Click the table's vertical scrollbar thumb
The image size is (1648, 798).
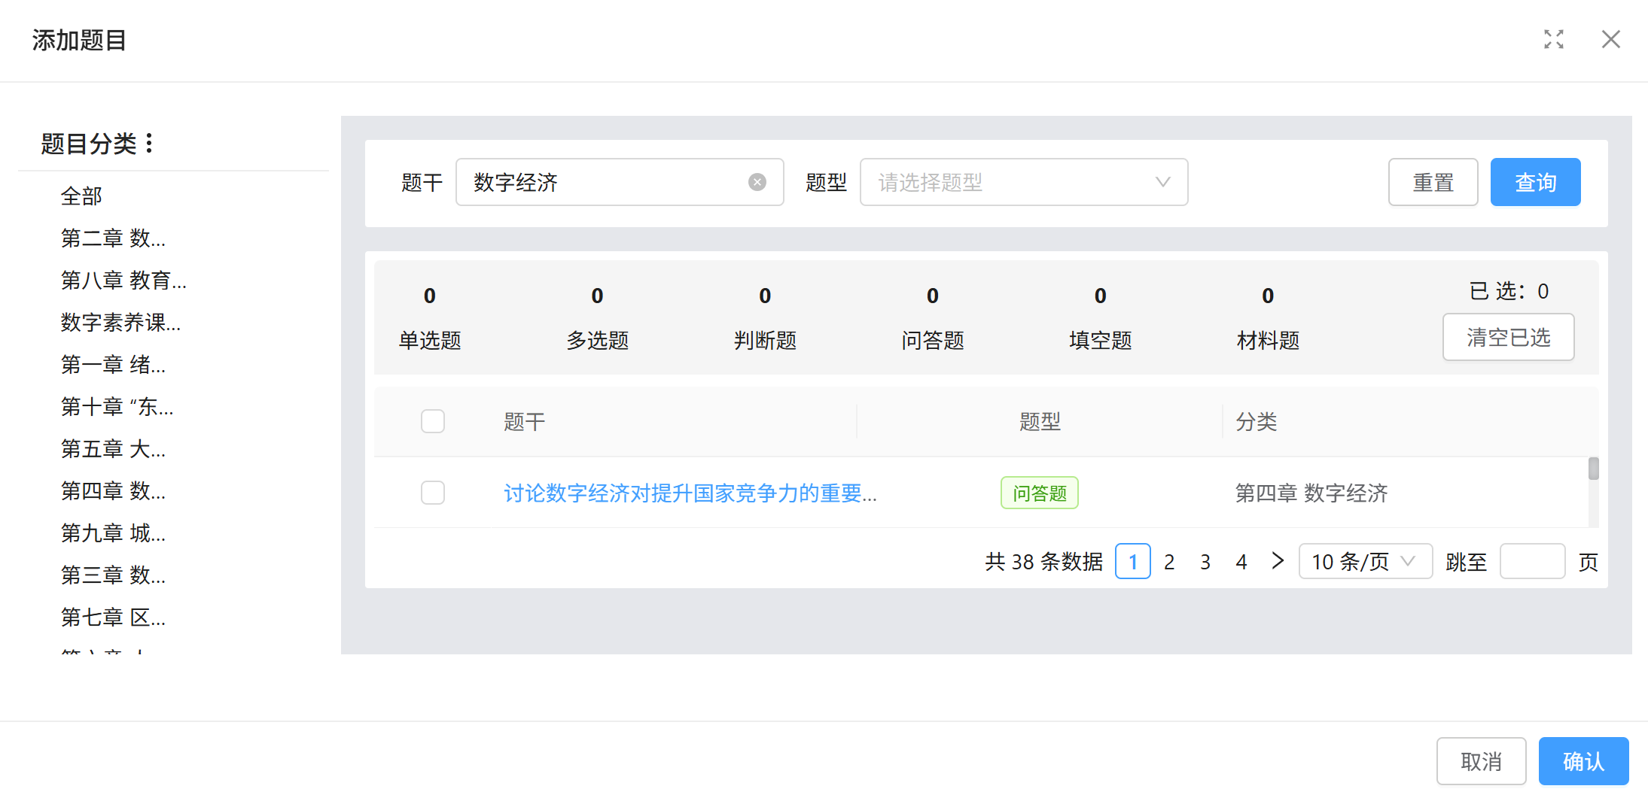coord(1593,469)
